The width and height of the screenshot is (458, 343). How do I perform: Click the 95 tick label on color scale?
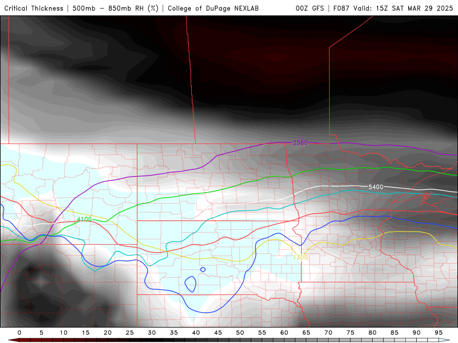point(439,333)
